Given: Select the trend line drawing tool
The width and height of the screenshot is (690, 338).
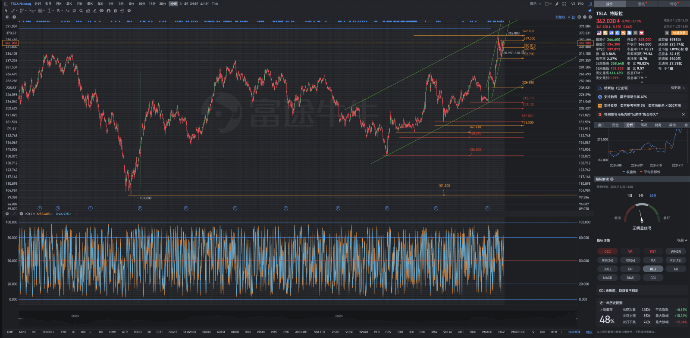Looking at the screenshot, I should click(13, 11).
